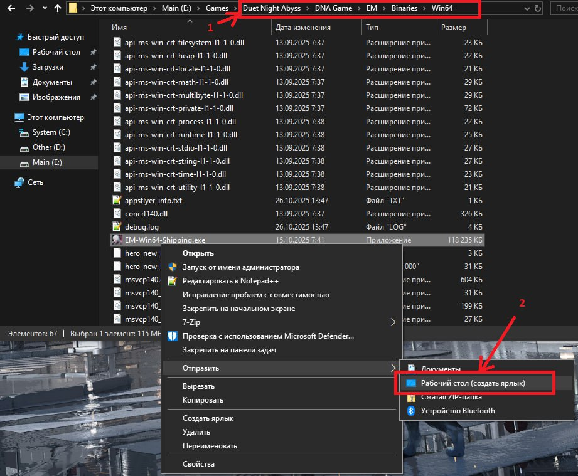This screenshot has width=578, height=476.
Task: Choose 'Закрепить на панели задач'
Action: point(282,350)
